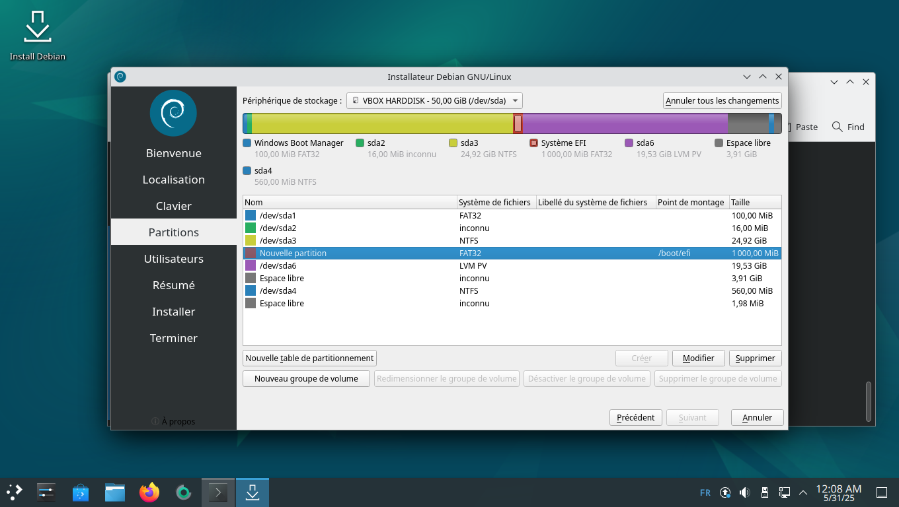Click the large Debian logo in sidebar
The height and width of the screenshot is (507, 899).
(173, 113)
